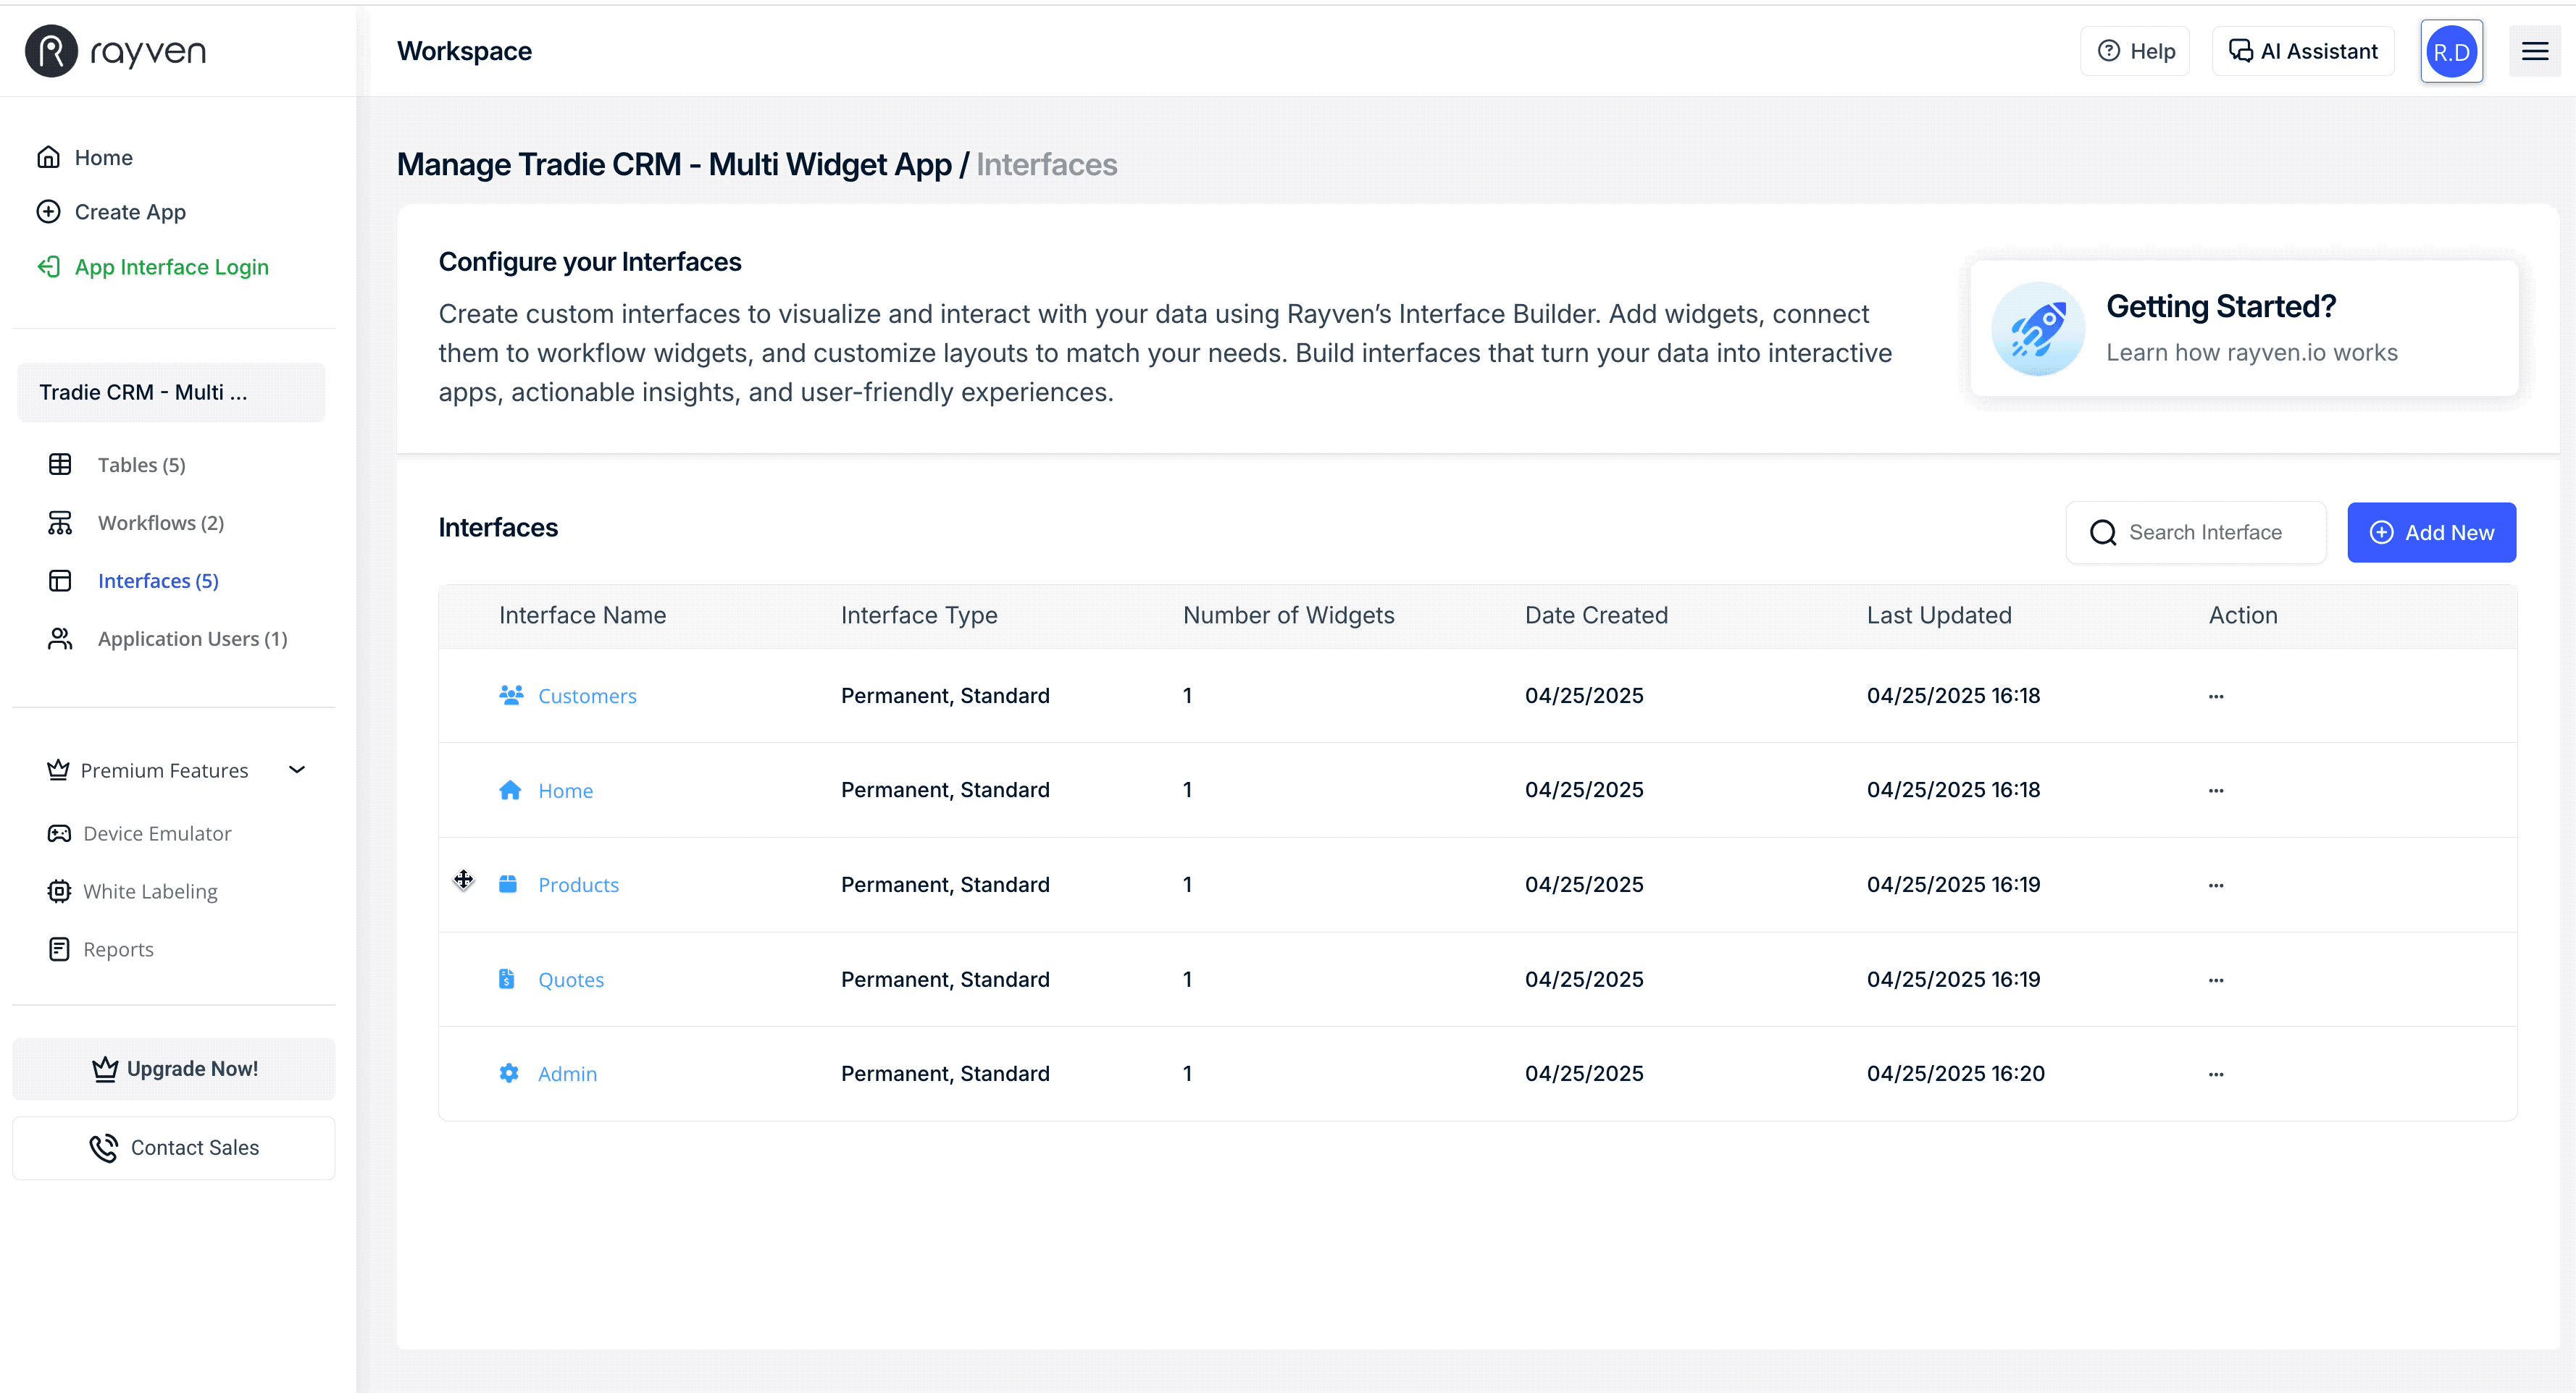Click the Home interface house icon

click(x=510, y=789)
